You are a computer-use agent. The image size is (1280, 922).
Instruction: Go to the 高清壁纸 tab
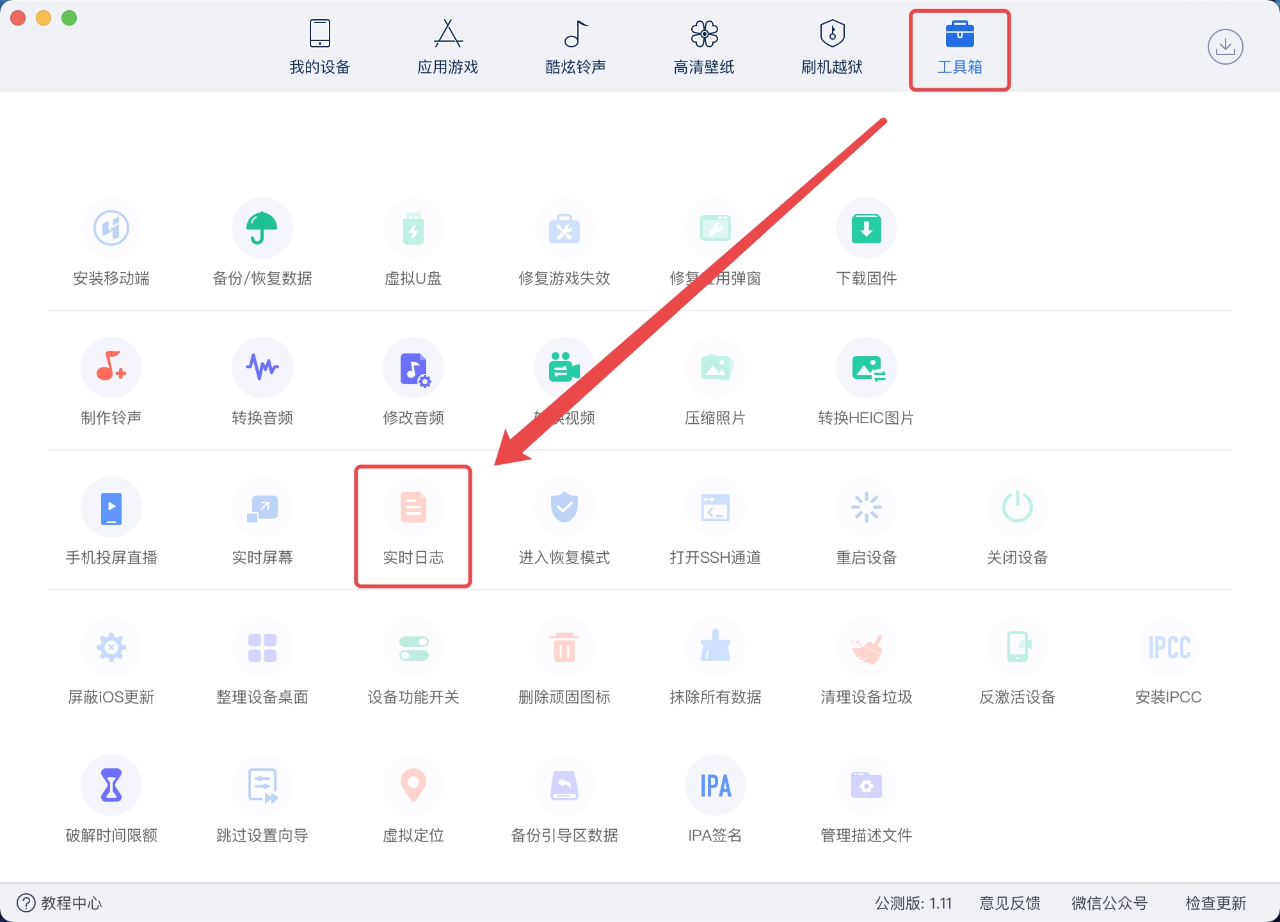tap(703, 47)
